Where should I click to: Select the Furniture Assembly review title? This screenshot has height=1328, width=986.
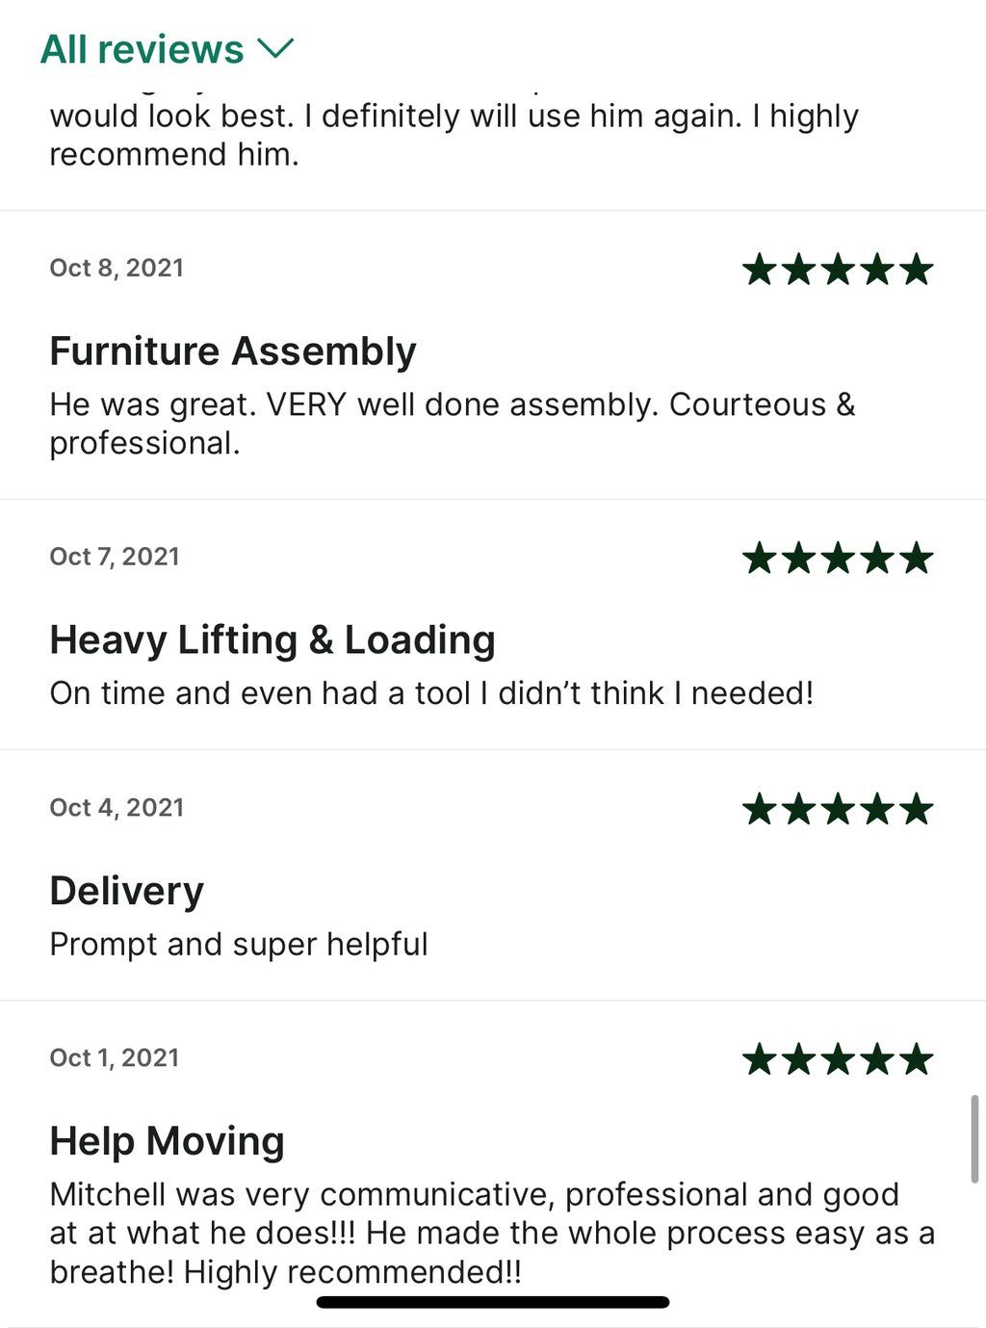(x=233, y=352)
